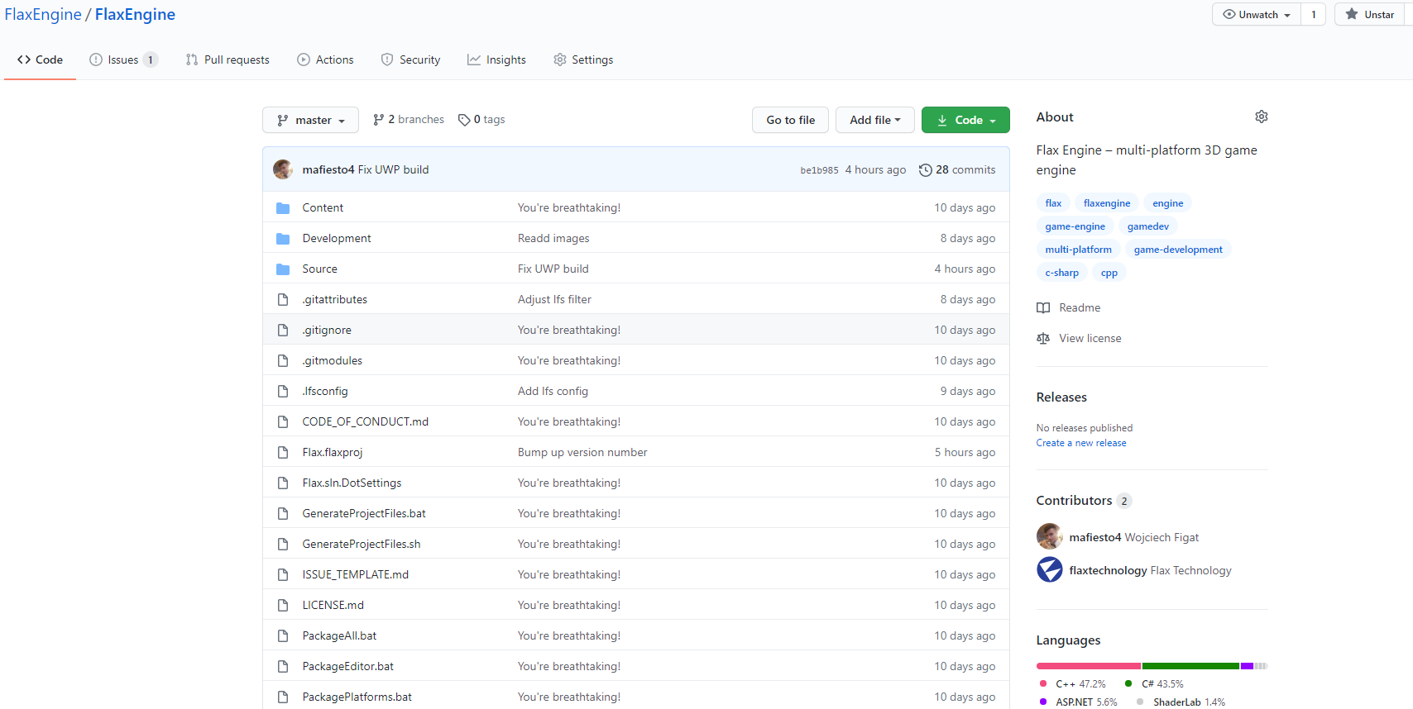This screenshot has width=1413, height=709.
Task: Open the Source folder
Action: (319, 269)
